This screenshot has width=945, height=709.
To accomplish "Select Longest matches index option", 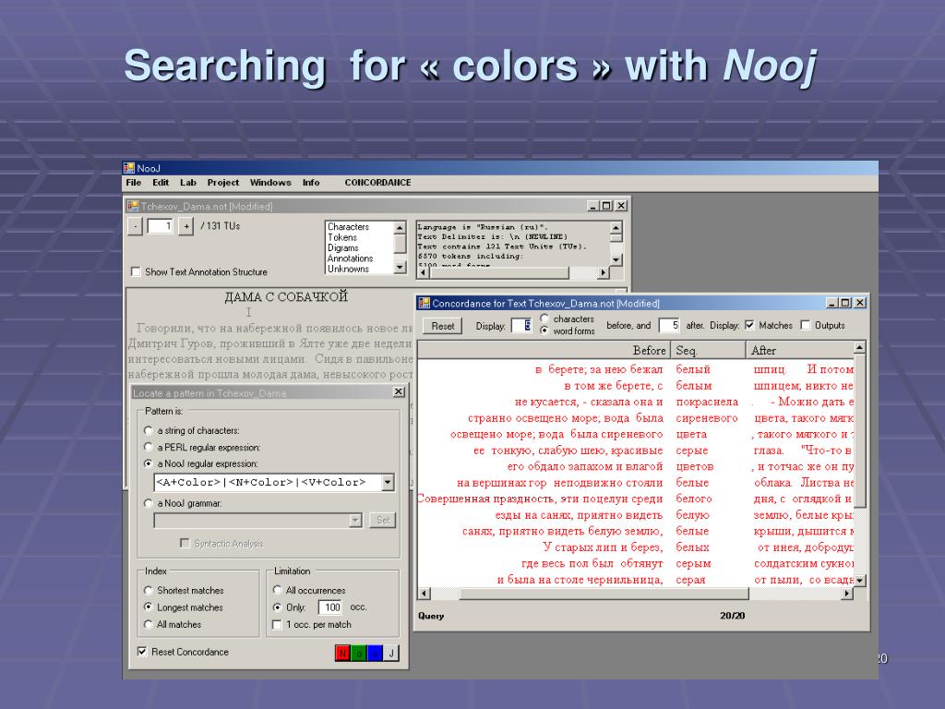I will 149,607.
